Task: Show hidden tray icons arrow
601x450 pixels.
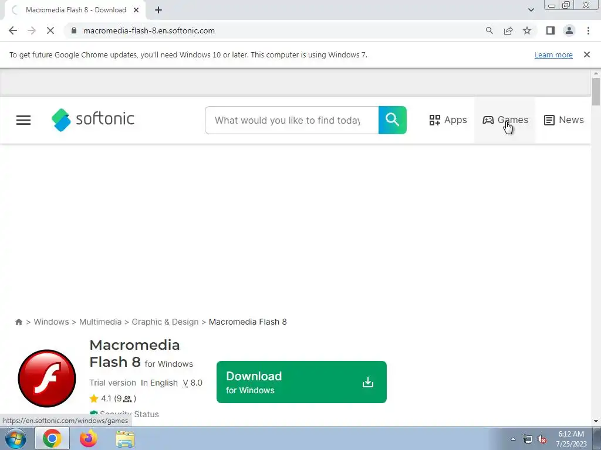Action: pyautogui.click(x=513, y=439)
